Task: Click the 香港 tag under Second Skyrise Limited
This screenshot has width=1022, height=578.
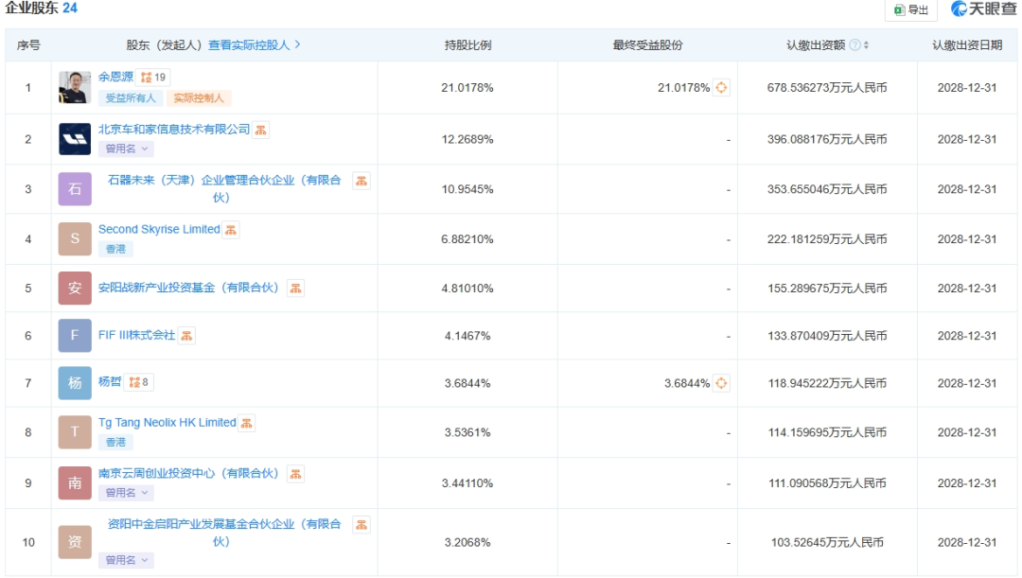Action: pyautogui.click(x=116, y=250)
